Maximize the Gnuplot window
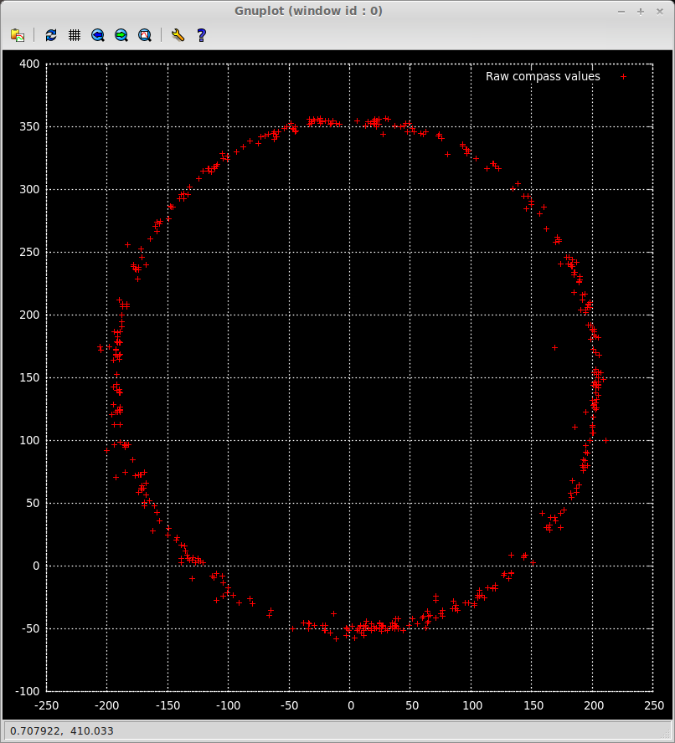Screen dimensions: 675x743 641,11
